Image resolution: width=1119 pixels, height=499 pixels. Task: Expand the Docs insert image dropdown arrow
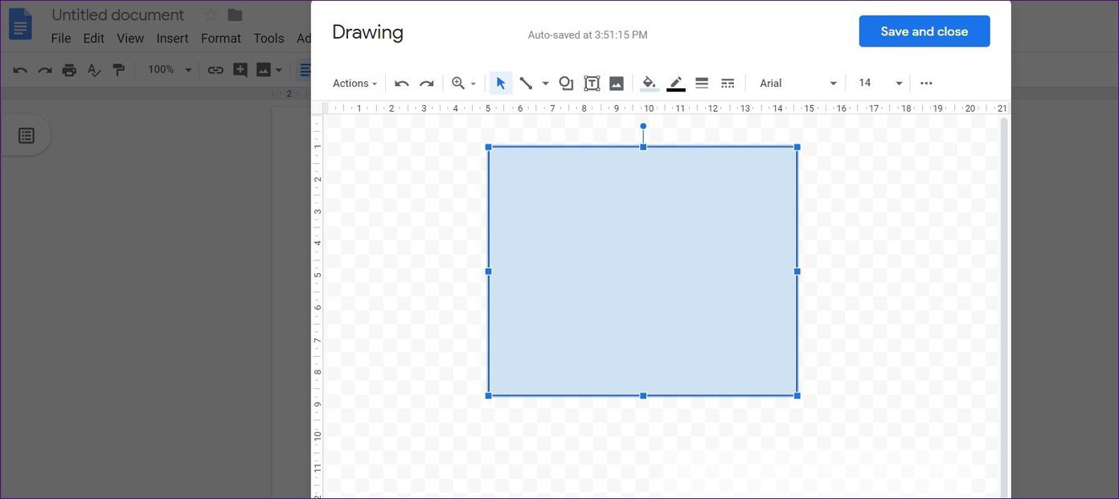(x=279, y=70)
